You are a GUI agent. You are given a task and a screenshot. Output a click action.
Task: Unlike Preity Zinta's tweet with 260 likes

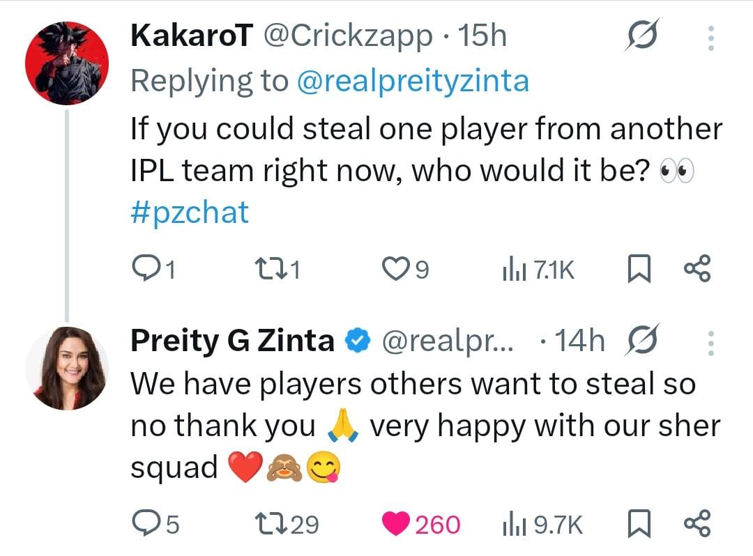pos(396,524)
